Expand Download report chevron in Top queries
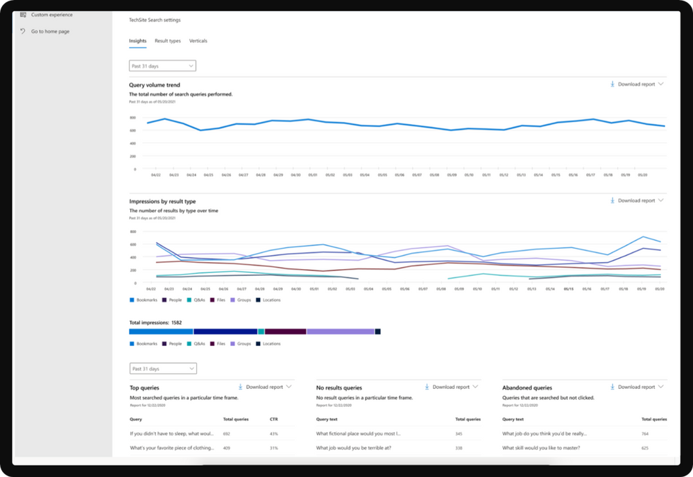 [x=289, y=387]
